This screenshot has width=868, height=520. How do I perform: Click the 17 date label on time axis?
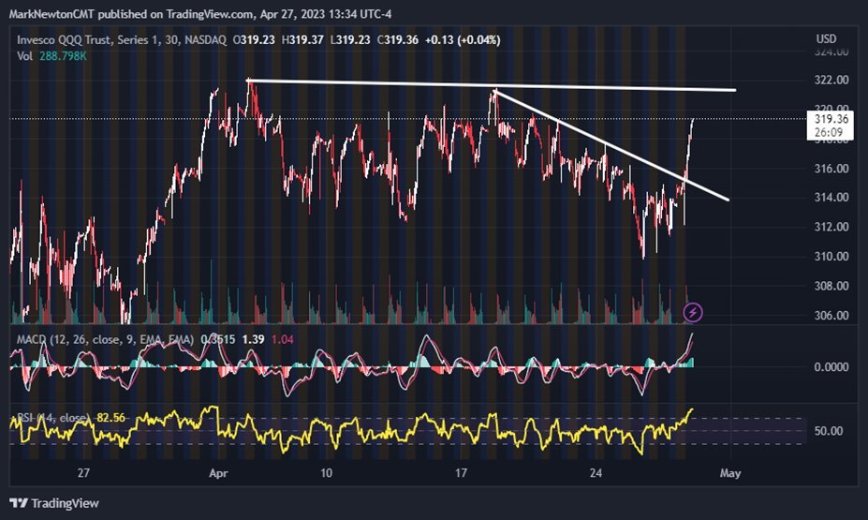[x=461, y=473]
